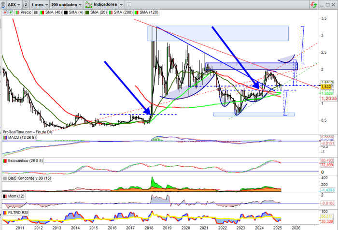Screen dimensions: 338x230
Task: Expand the arrow next to Indicadores
Action: coord(121,4)
